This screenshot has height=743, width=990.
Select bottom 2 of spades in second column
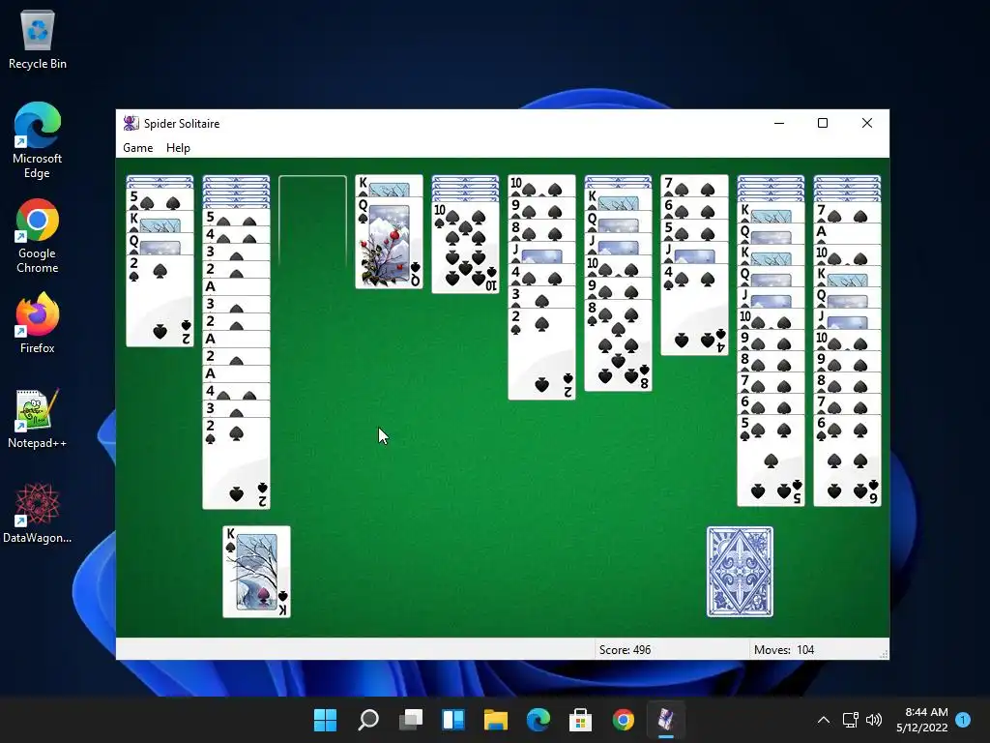236,462
